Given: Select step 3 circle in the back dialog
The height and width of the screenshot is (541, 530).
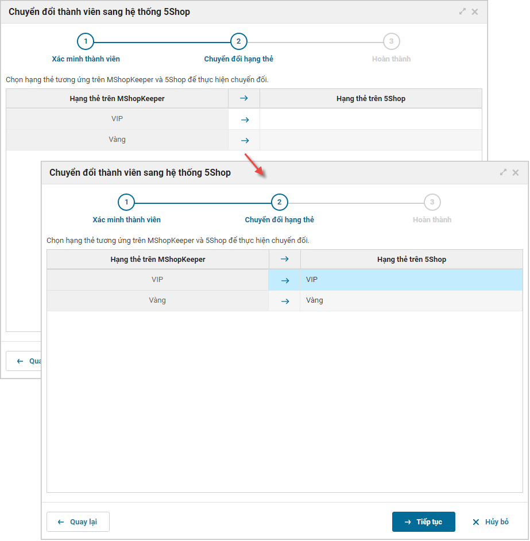Looking at the screenshot, I should [391, 41].
